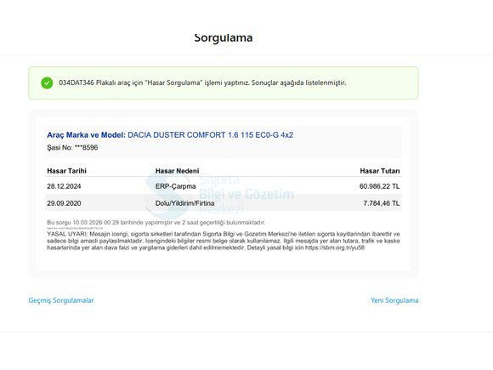Select the damage date 28.12.2024
Screen dimensions: 493x370
coord(64,186)
